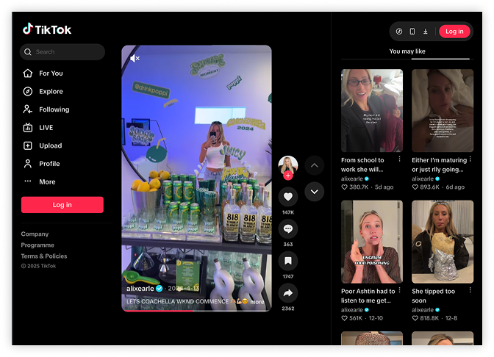Expand the More item in the sidebar
The image size is (494, 357).
pos(47,181)
